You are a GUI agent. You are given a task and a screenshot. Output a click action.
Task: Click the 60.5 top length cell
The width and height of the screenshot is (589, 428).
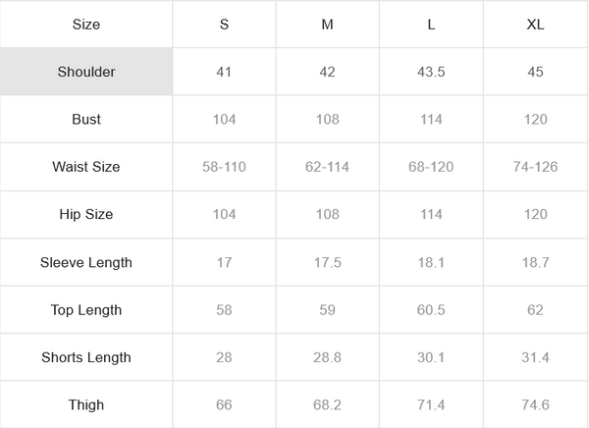pos(431,310)
